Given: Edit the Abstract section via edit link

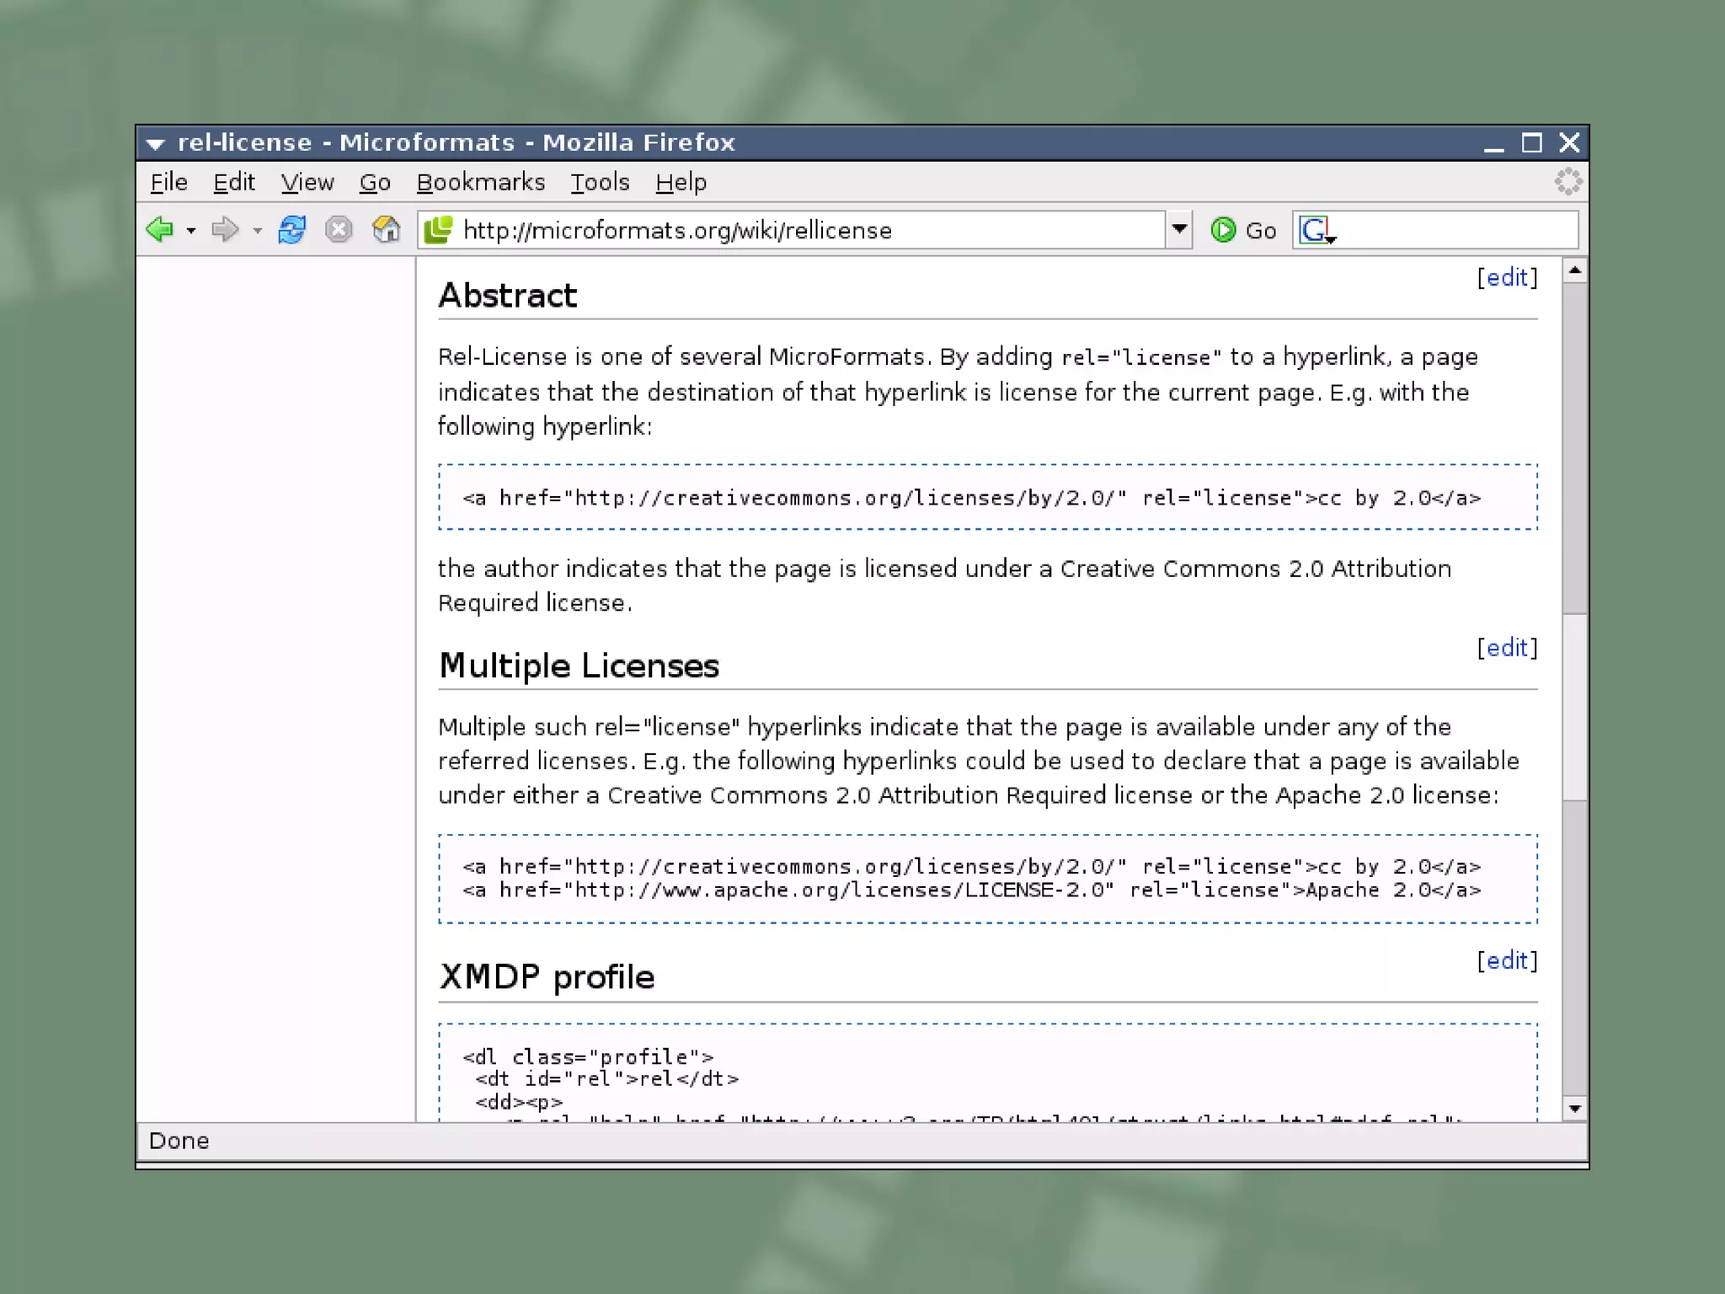Looking at the screenshot, I should pos(1507,277).
